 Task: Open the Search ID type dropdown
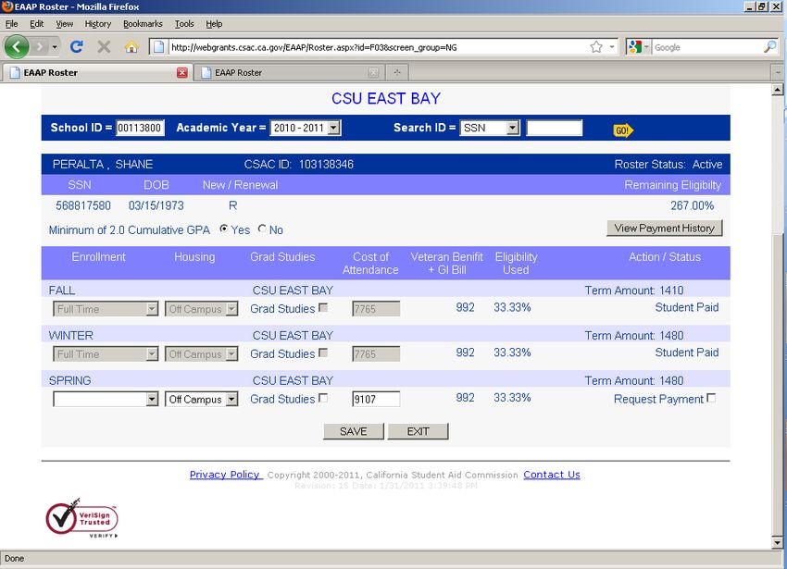[x=490, y=128]
